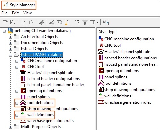This screenshot has width=160, height=130.
Task: Collapse the oefening CLT wanden+dak.dwg node
Action: pyautogui.click(x=4, y=31)
